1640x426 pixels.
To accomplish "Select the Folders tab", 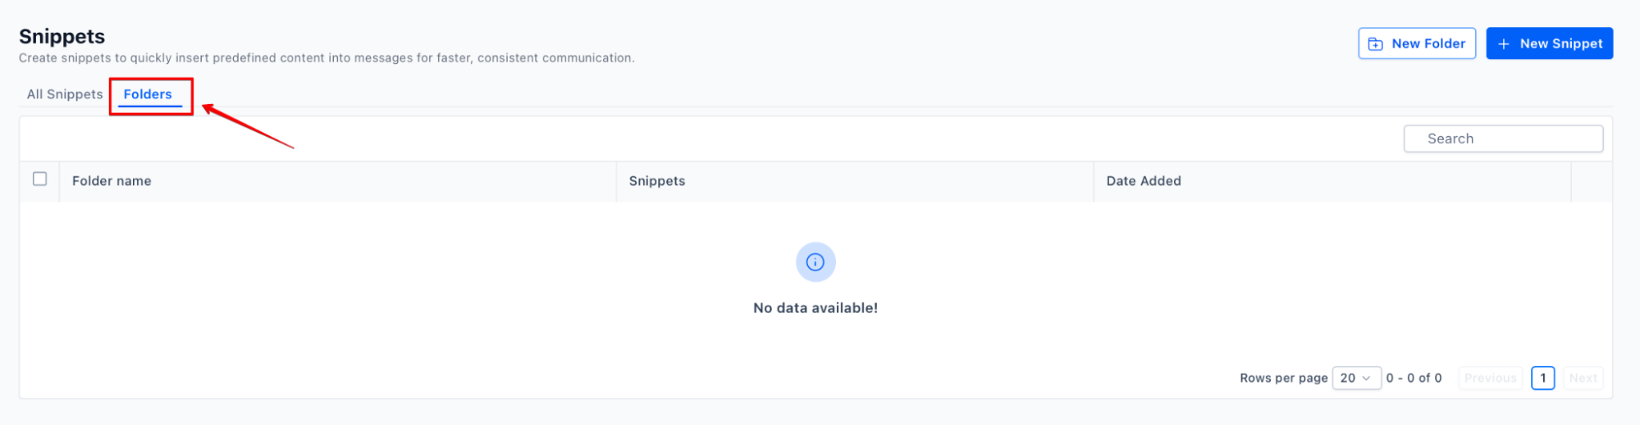I will pyautogui.click(x=148, y=94).
